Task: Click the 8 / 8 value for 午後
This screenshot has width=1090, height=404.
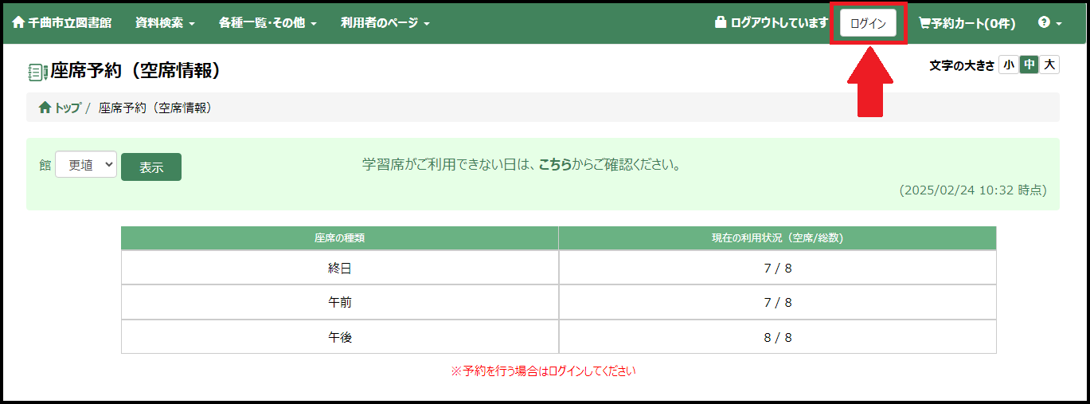Action: point(778,337)
